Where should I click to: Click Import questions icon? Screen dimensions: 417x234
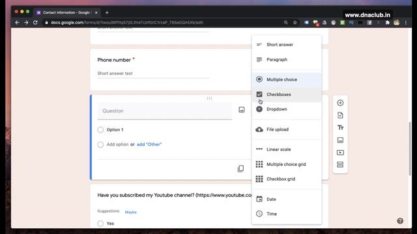click(340, 115)
